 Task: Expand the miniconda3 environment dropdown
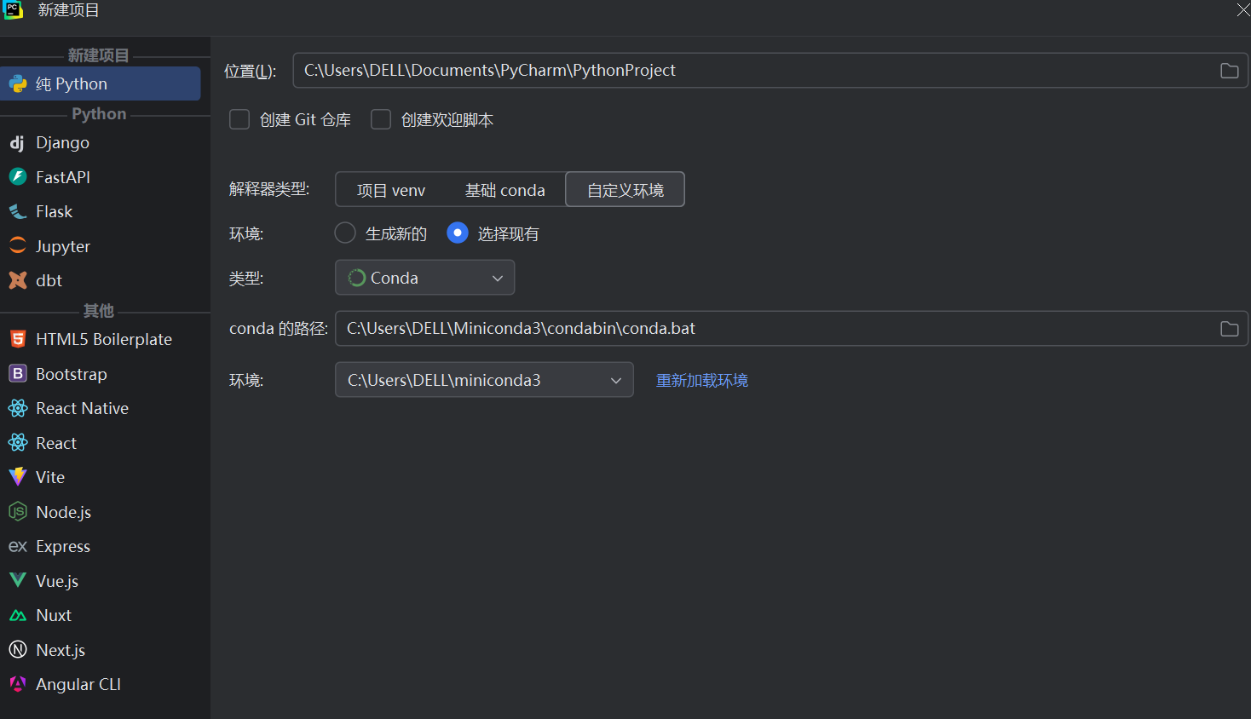click(484, 380)
